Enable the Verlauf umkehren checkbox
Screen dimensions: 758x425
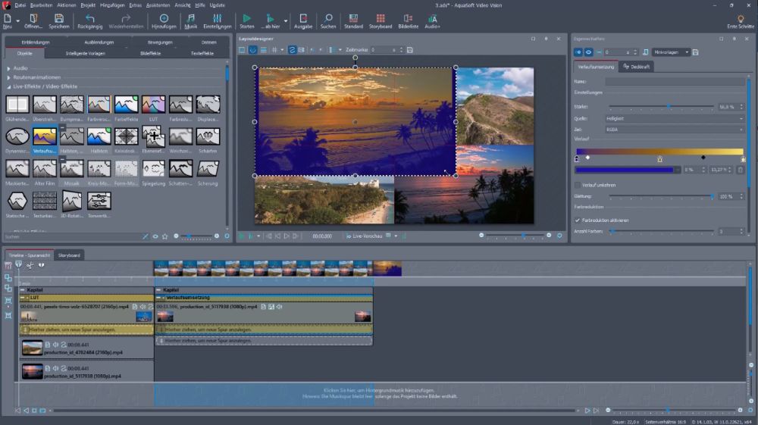pyautogui.click(x=578, y=185)
